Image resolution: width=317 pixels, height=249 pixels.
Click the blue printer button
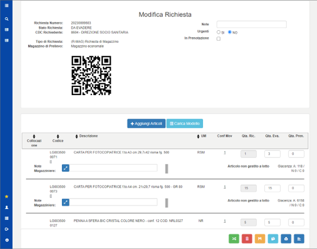pos(286,239)
